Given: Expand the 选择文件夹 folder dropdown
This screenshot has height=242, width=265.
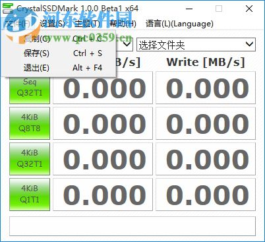Looking at the screenshot, I should [196, 45].
